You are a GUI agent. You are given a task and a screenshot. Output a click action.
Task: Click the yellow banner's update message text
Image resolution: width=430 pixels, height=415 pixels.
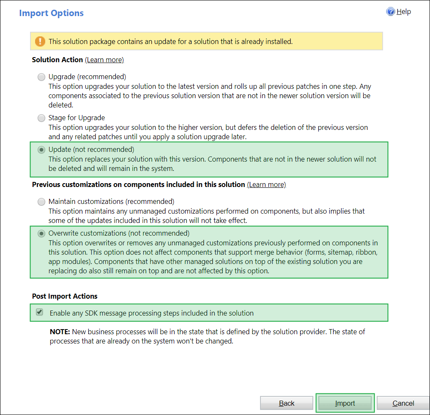click(170, 41)
